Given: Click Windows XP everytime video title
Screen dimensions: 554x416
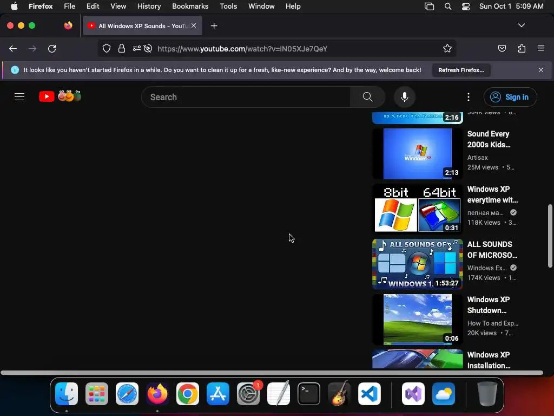Looking at the screenshot, I should click(x=492, y=194).
